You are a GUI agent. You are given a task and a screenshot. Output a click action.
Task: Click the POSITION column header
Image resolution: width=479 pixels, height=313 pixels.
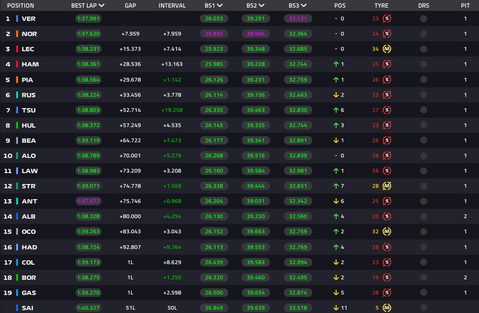coord(20,6)
